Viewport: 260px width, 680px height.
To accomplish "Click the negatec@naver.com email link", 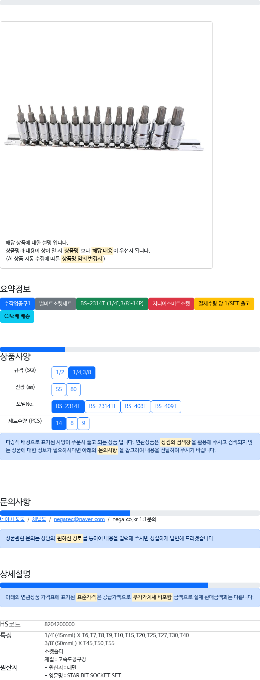I will click(79, 519).
